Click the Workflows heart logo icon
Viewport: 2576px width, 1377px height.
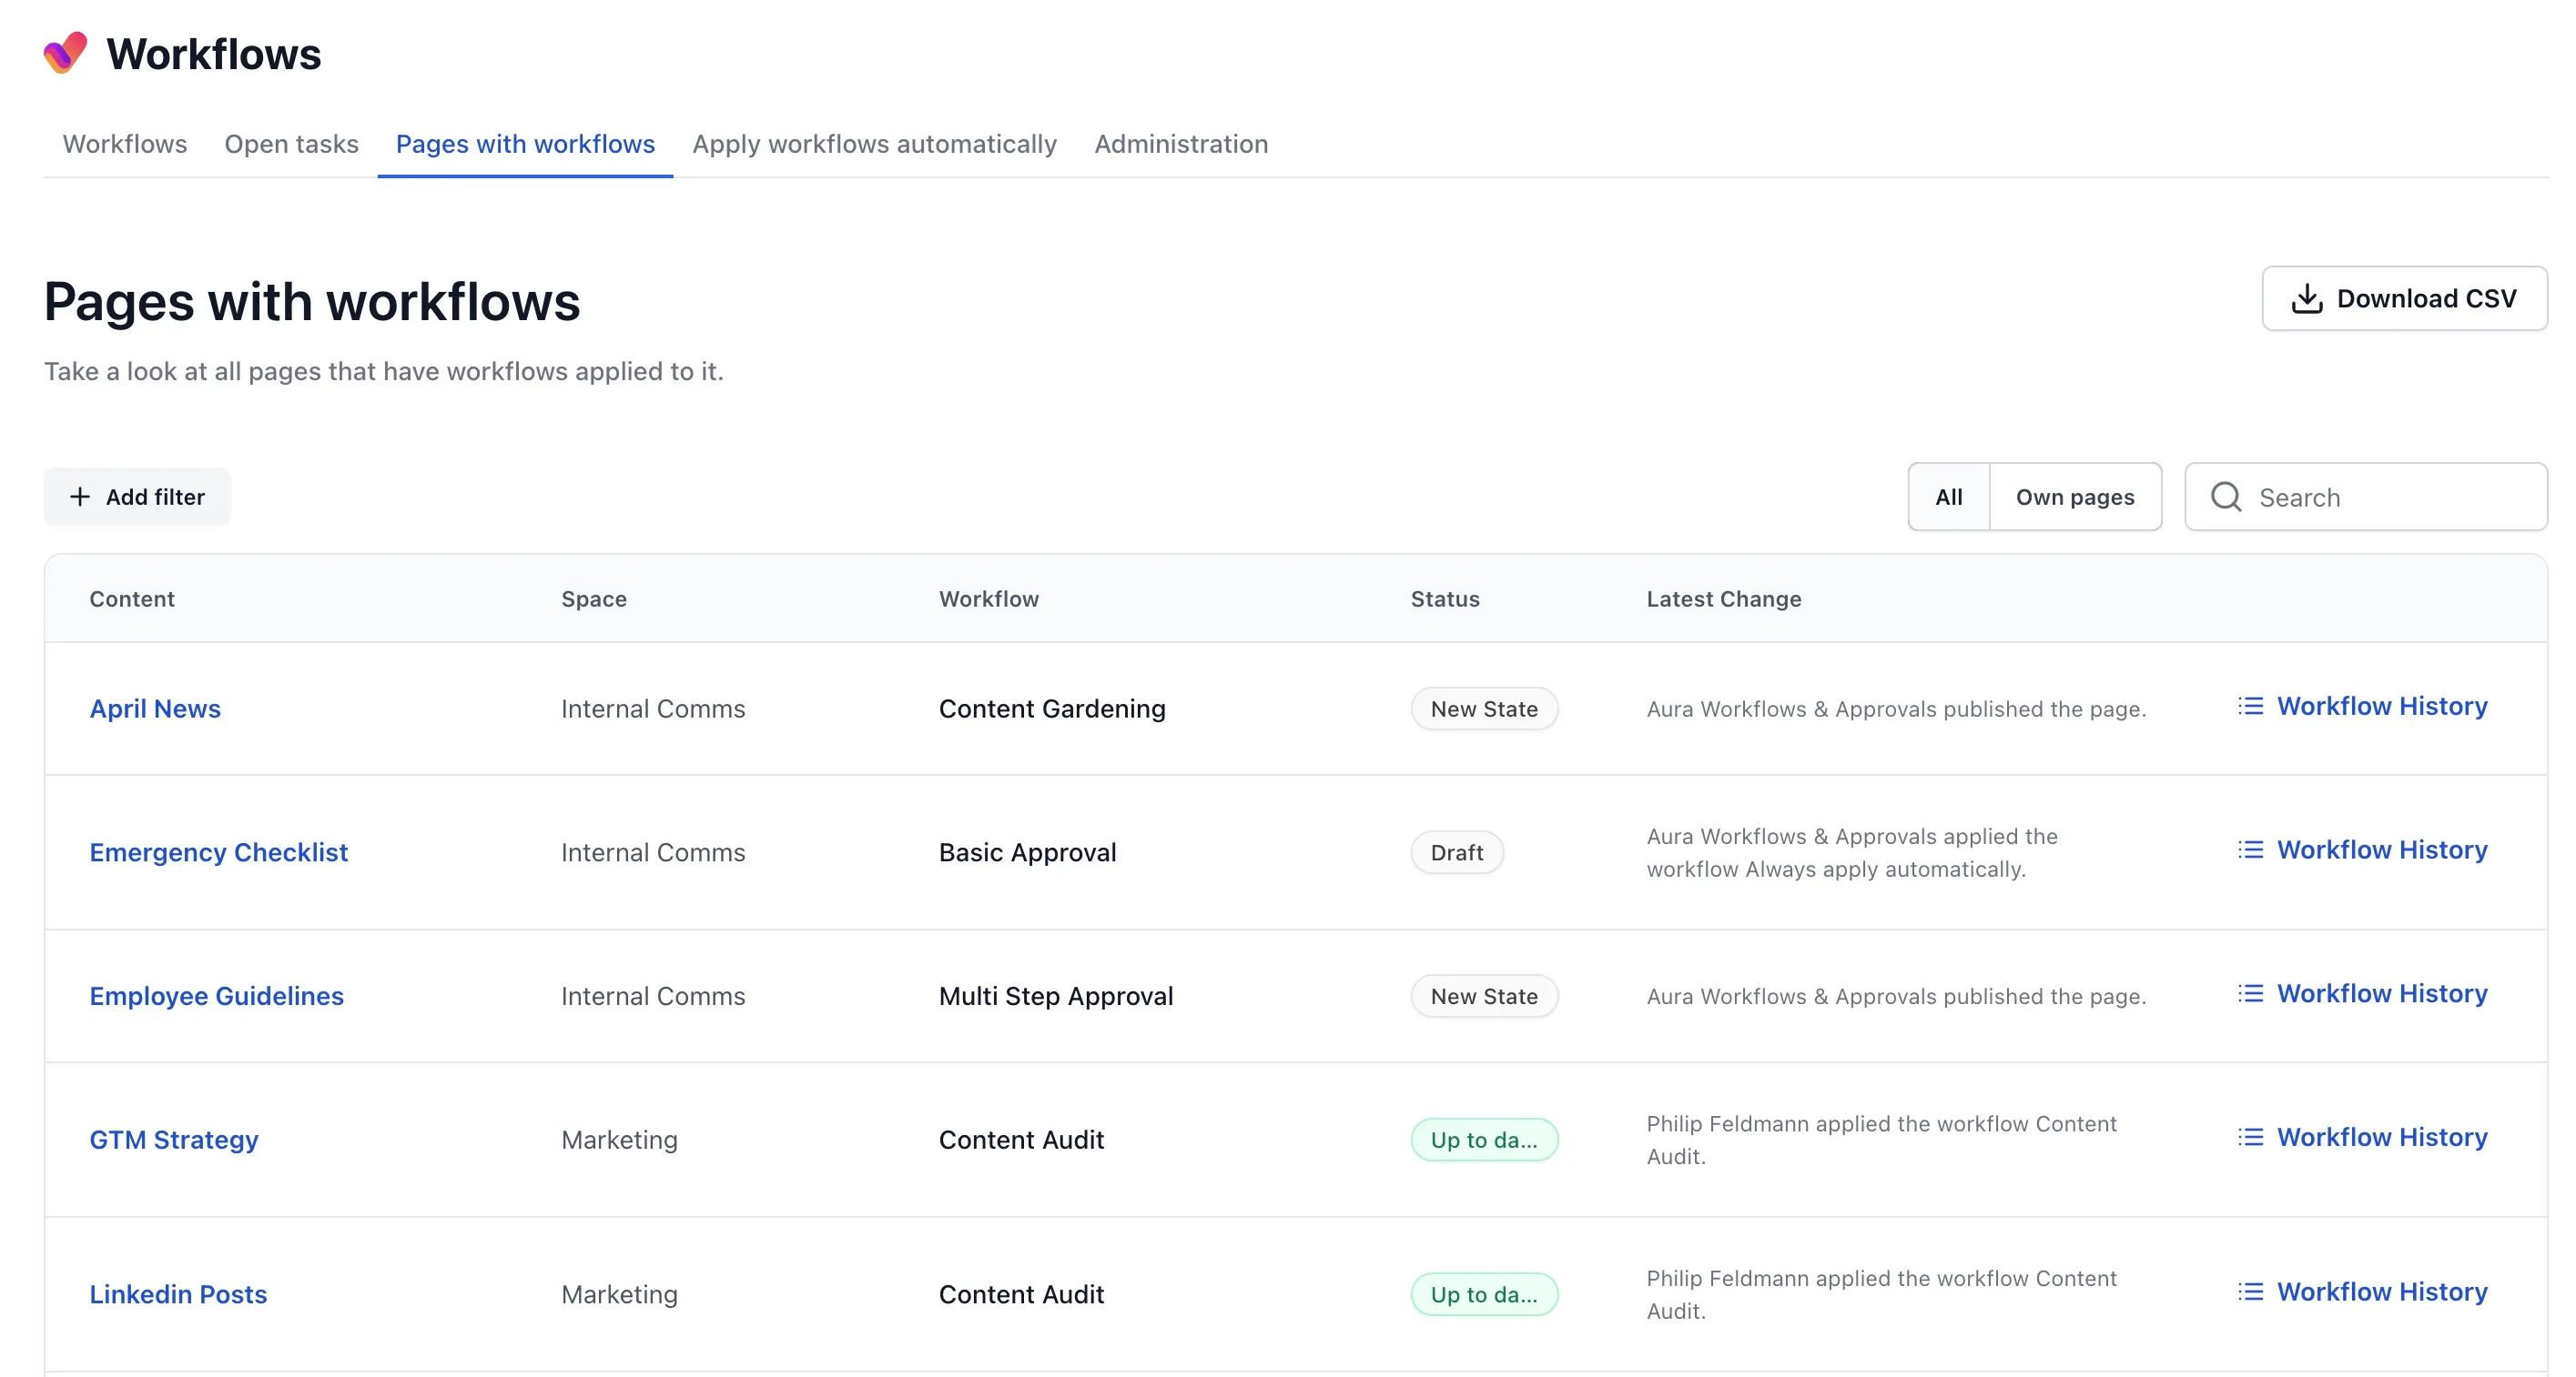click(x=65, y=53)
